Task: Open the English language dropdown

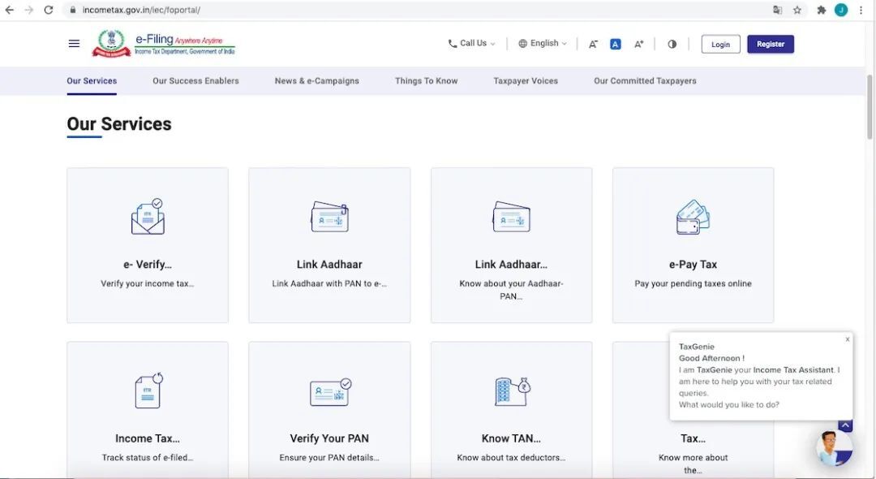Action: pos(543,44)
